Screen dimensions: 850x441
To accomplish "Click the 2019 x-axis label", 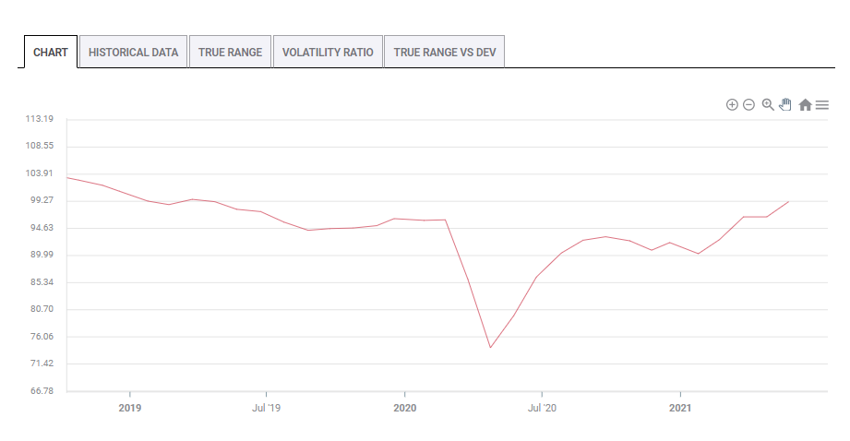I will tap(130, 408).
